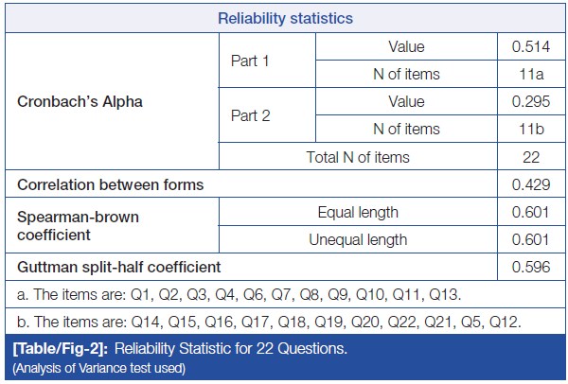Select the Total N of items label
The height and width of the screenshot is (384, 568).
360,157
